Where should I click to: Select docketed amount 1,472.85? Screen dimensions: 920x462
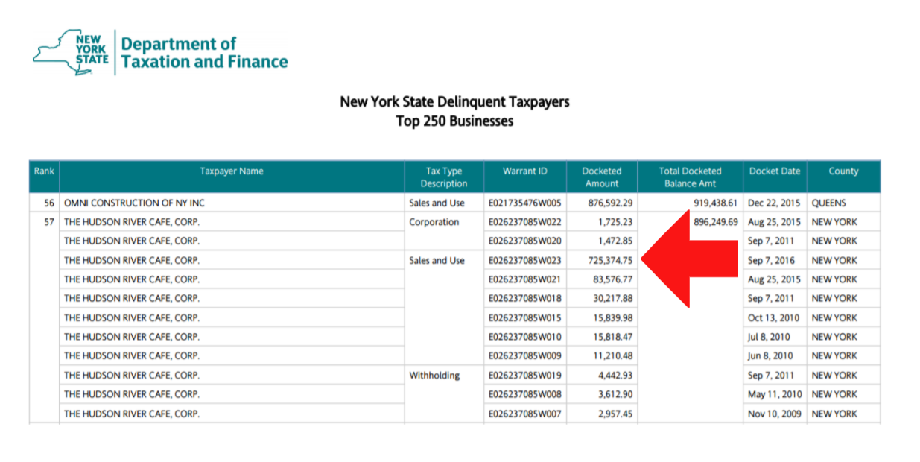point(616,241)
